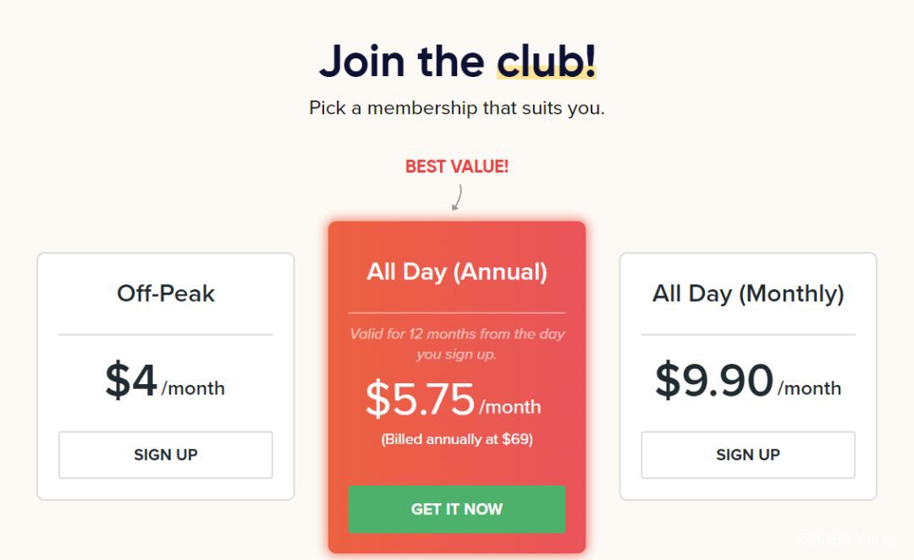Click the highlighted word club!
Image resolution: width=914 pixels, height=560 pixels.
546,61
